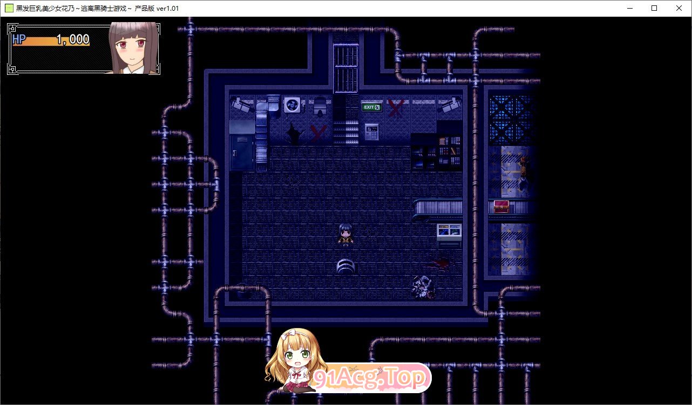The height and width of the screenshot is (405, 692).
Task: Click the keypad panel below the EXIT sign
Action: (x=371, y=131)
